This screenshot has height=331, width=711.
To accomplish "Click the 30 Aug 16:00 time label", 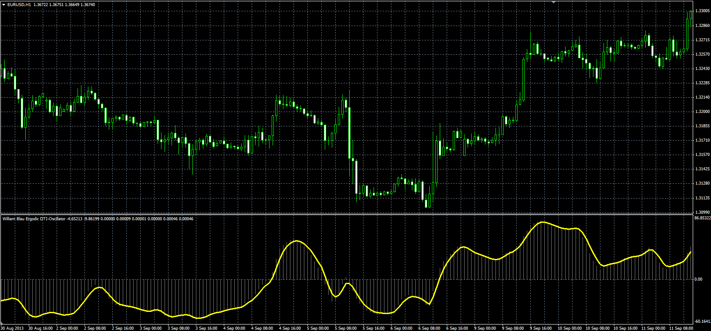I will (40, 328).
